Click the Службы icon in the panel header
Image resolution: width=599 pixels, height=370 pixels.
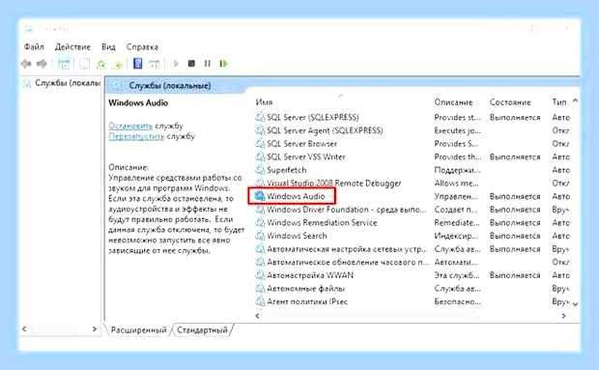coord(117,86)
